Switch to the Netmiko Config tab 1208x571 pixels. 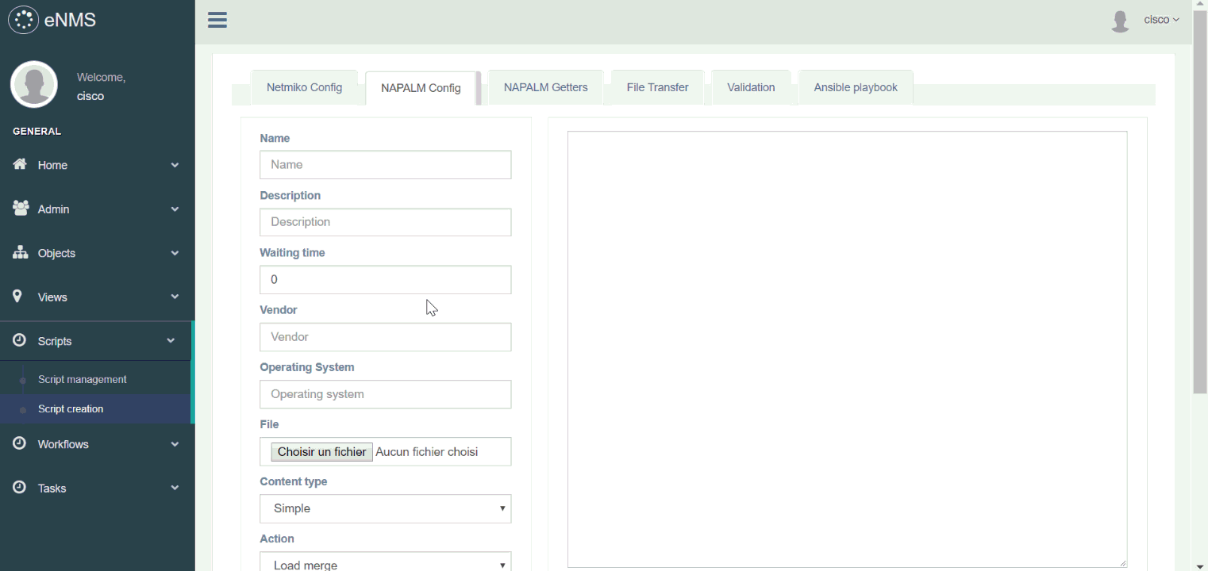tap(304, 87)
